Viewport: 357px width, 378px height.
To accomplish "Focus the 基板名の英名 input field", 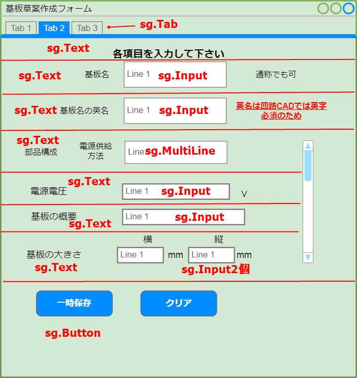I will click(175, 110).
